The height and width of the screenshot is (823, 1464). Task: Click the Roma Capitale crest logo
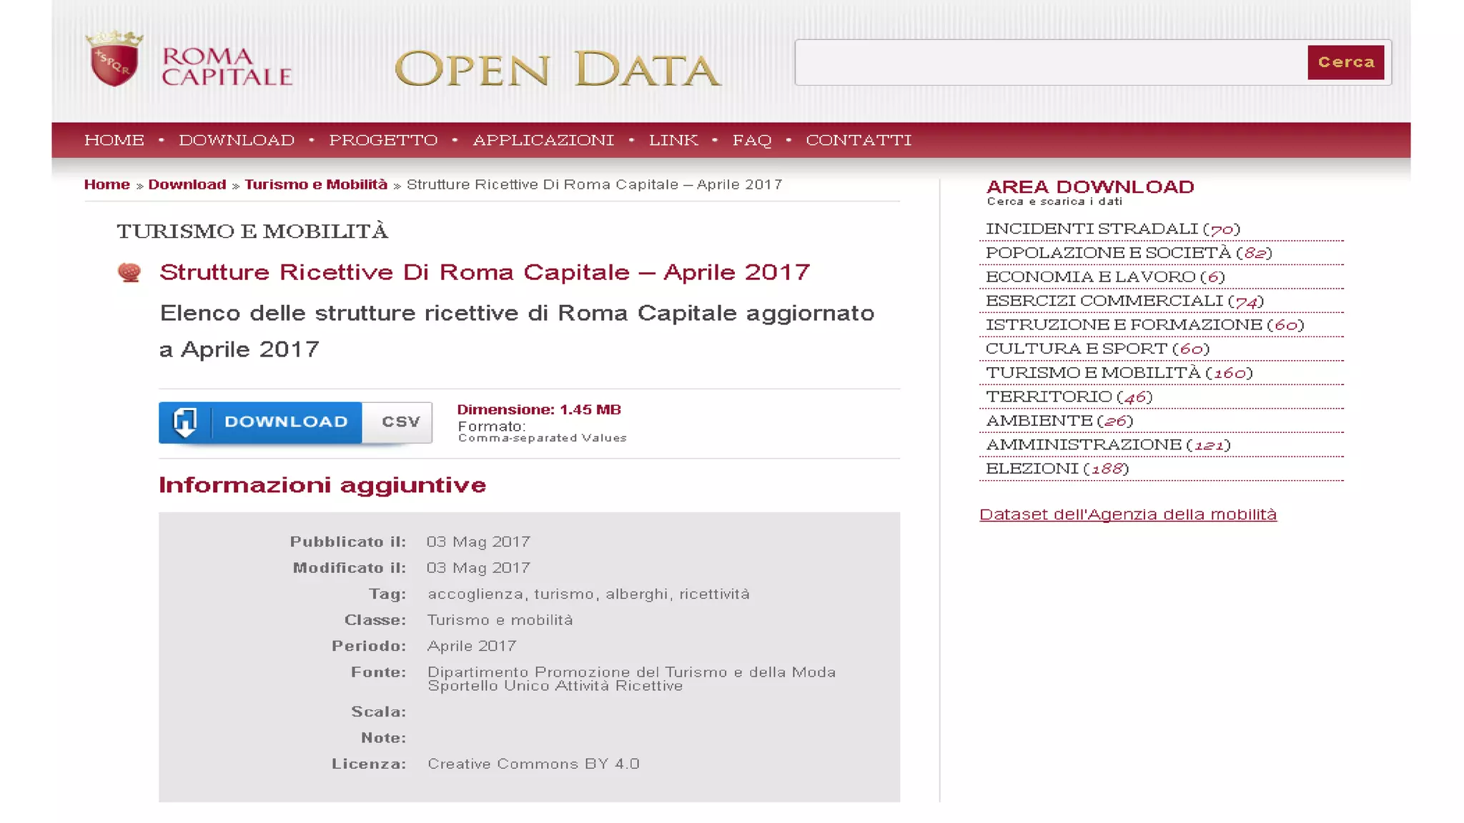[x=114, y=60]
